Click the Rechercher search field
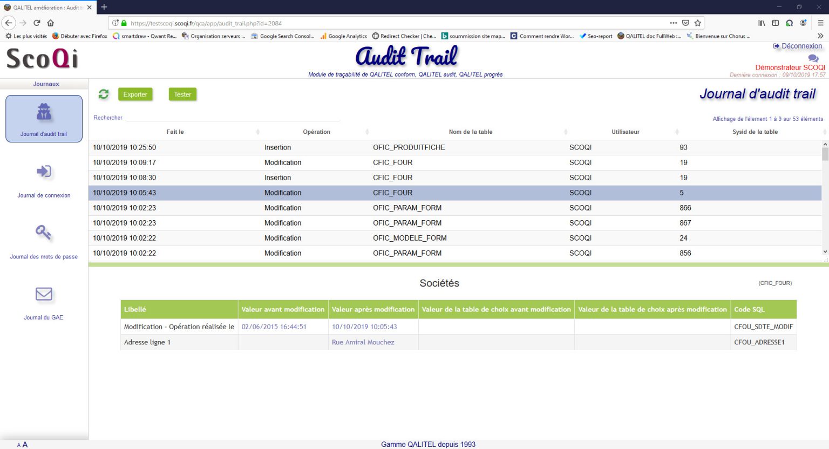This screenshot has height=449, width=829. [232, 117]
